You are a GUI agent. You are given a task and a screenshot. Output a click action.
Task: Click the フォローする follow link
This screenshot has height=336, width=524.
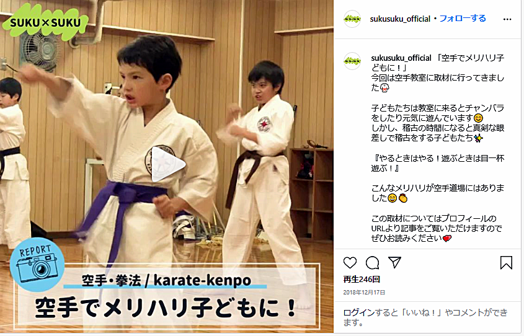coord(462,19)
